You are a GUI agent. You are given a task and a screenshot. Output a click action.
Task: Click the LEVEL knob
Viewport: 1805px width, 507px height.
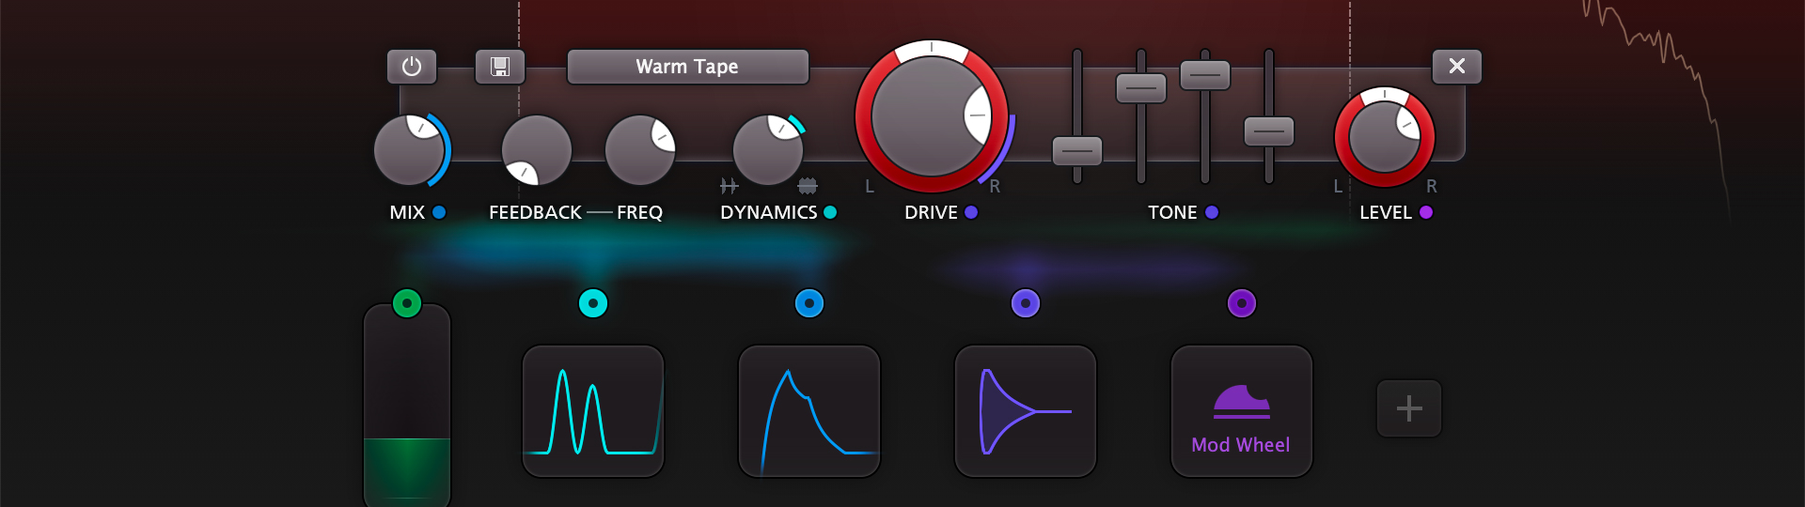click(x=1384, y=137)
